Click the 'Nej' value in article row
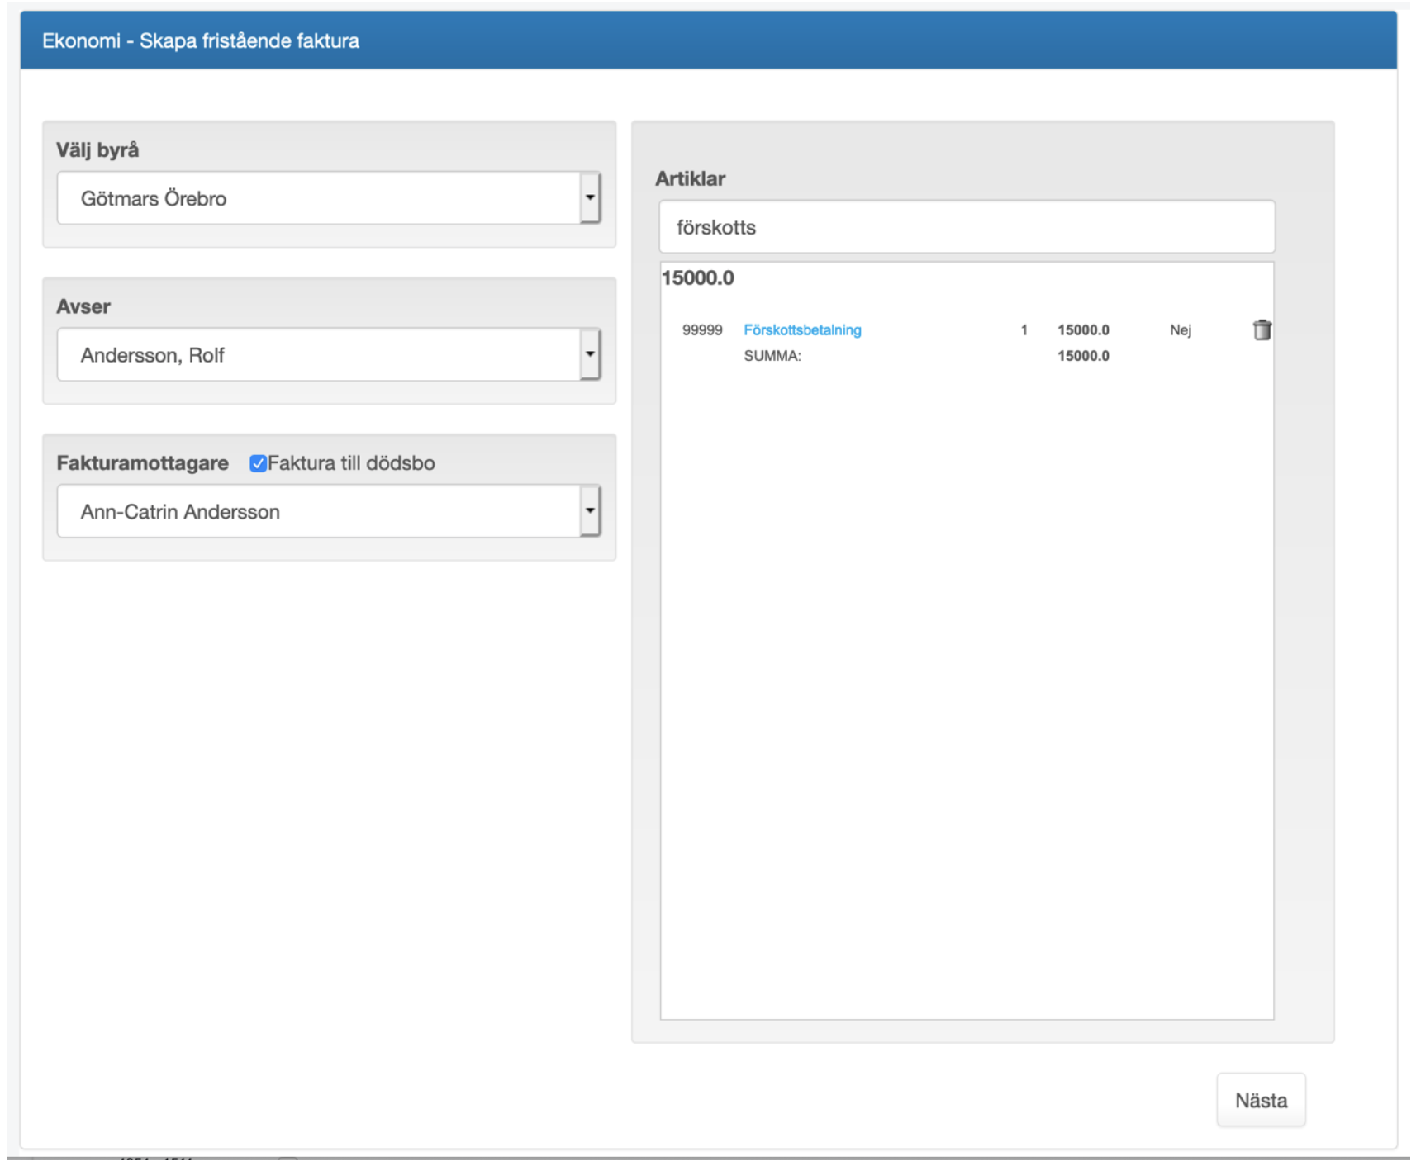The width and height of the screenshot is (1416, 1166). pyautogui.click(x=1180, y=330)
